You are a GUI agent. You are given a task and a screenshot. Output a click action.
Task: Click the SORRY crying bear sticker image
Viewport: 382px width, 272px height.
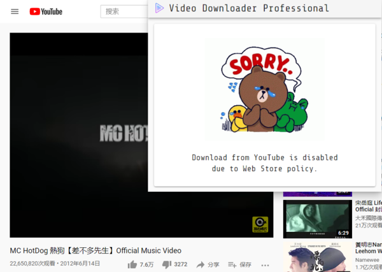(x=264, y=89)
